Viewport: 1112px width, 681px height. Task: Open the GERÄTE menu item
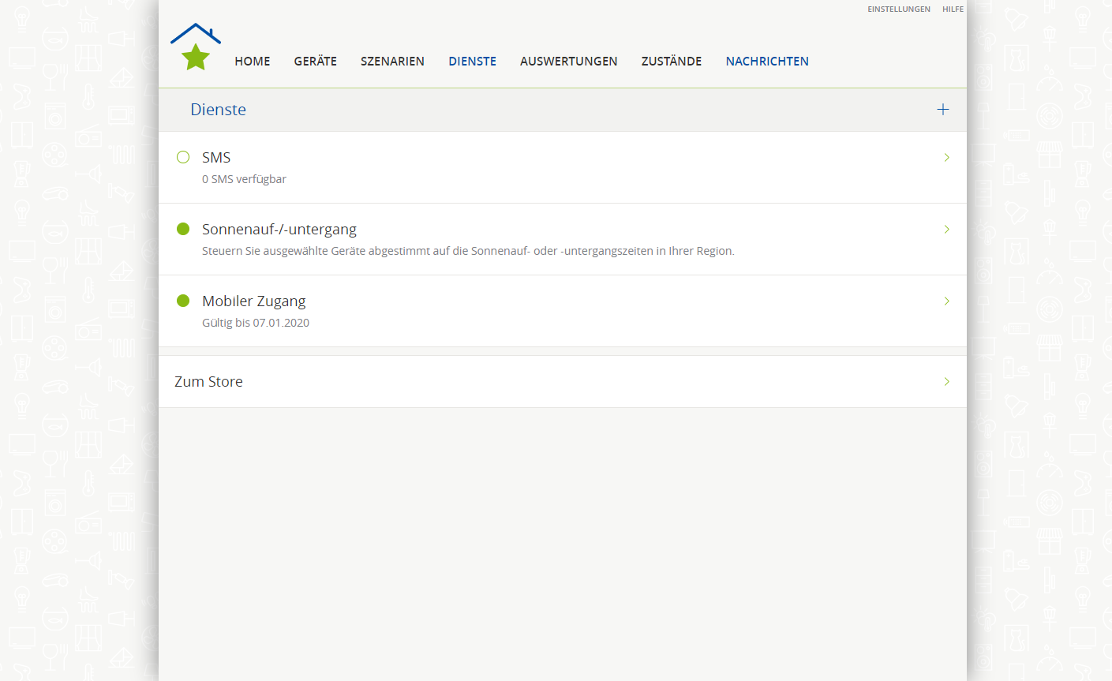coord(316,62)
